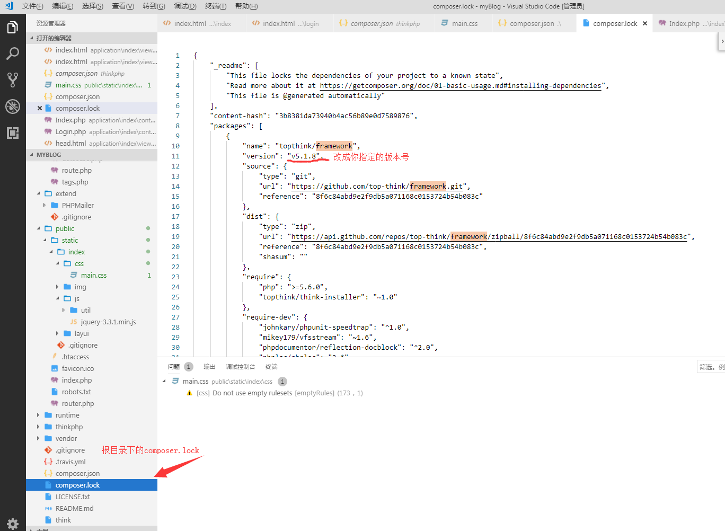Expand the PHPMailer folder

[x=45, y=205]
